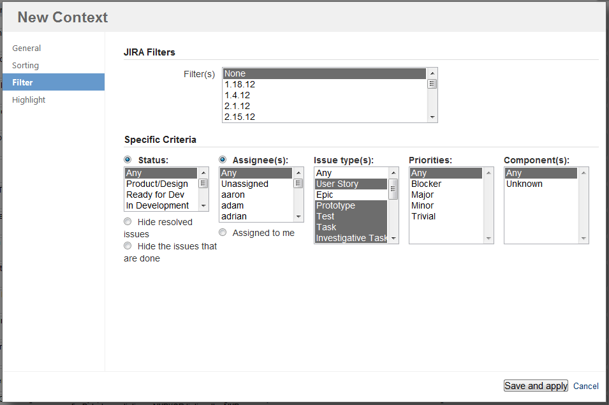Select Any in Assignee(s) list
609x405 pixels.
click(256, 173)
